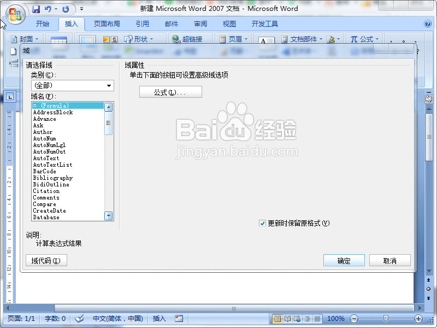
Task: Enable 更新时保留原格式 checkbox
Action: 263,223
